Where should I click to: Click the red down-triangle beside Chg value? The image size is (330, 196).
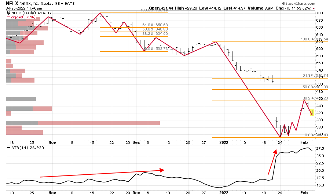(314, 8)
